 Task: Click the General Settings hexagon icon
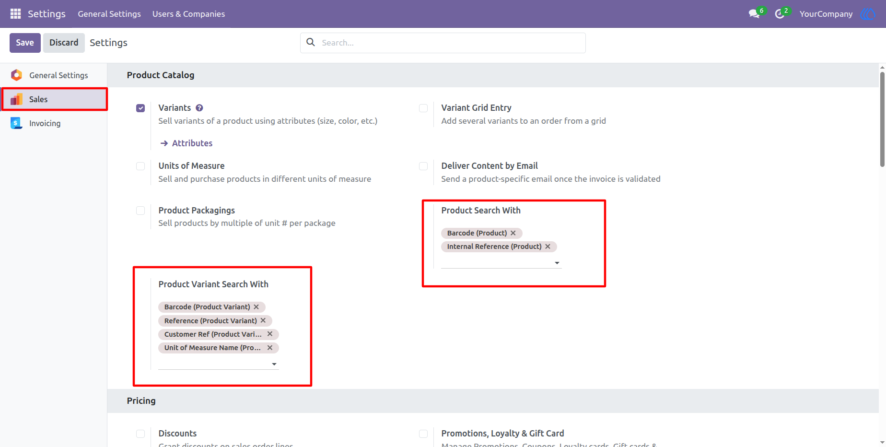tap(16, 75)
